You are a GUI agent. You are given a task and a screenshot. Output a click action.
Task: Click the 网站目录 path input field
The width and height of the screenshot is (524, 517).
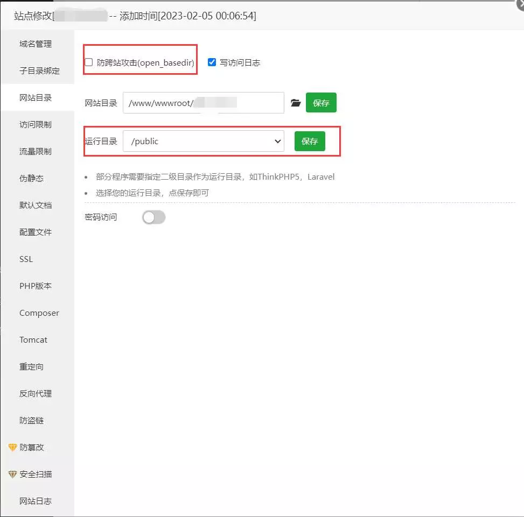[203, 103]
